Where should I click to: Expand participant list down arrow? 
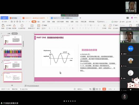click(131, 90)
